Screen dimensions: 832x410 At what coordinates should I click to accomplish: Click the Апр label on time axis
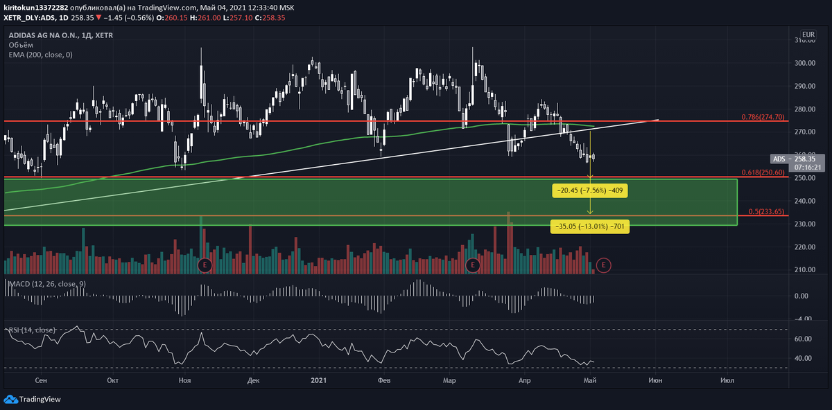(524, 380)
